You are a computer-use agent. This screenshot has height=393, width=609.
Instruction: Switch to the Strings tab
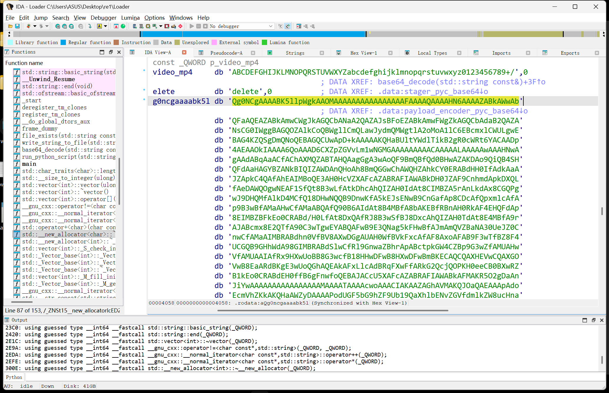295,53
